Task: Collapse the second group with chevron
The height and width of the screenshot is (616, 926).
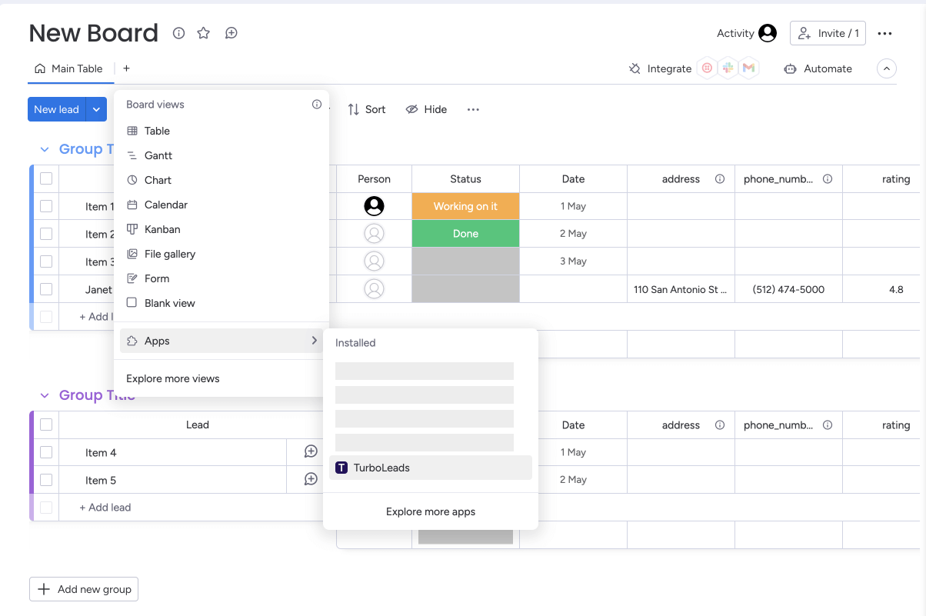Action: tap(45, 395)
